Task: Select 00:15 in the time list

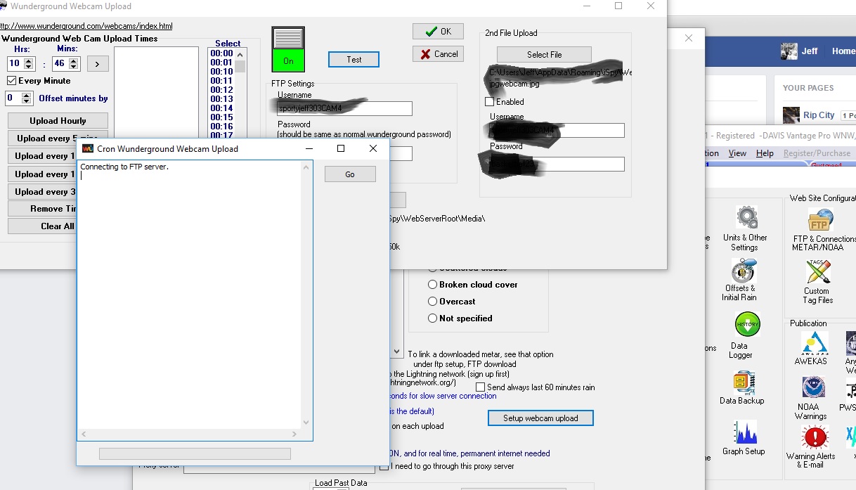Action: click(x=221, y=117)
